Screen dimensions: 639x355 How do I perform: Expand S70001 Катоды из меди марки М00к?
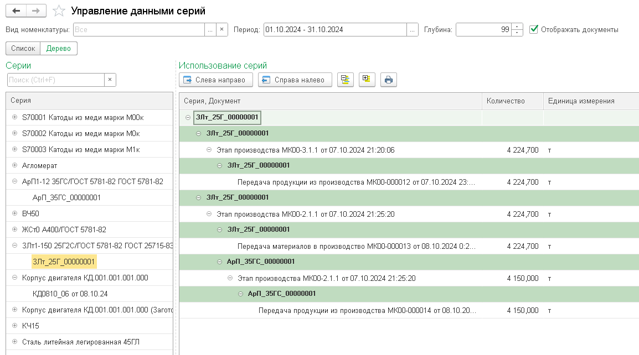[14, 117]
